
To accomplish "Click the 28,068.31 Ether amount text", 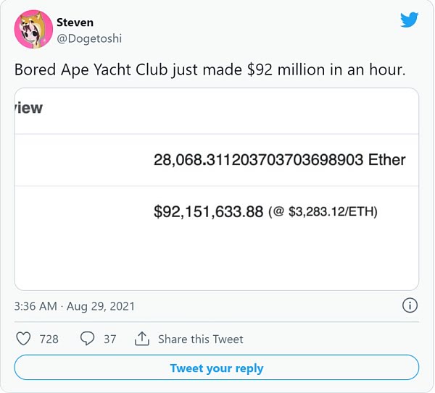I will tap(279, 160).
